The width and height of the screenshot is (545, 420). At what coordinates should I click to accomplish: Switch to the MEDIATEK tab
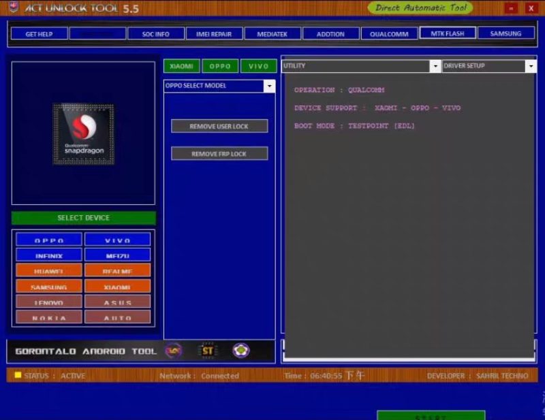pyautogui.click(x=272, y=34)
